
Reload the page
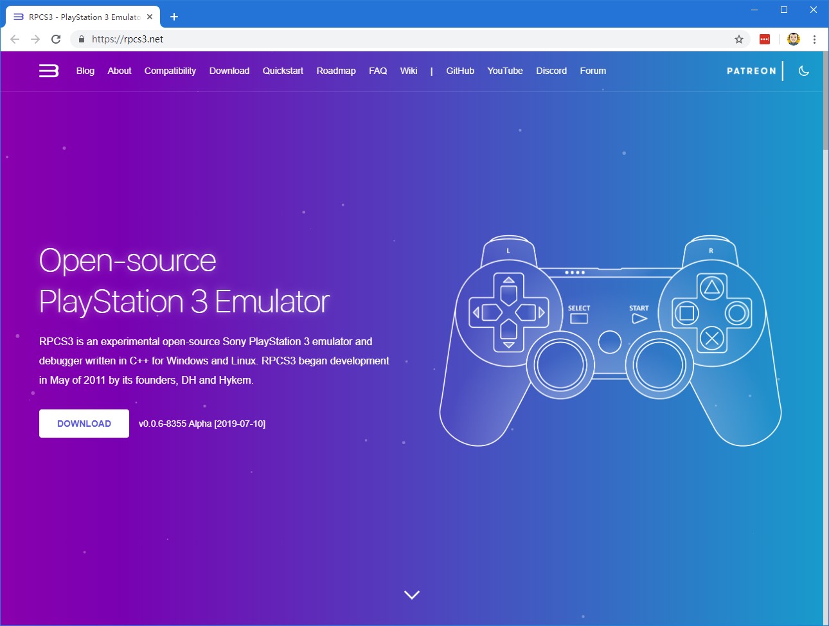tap(56, 39)
